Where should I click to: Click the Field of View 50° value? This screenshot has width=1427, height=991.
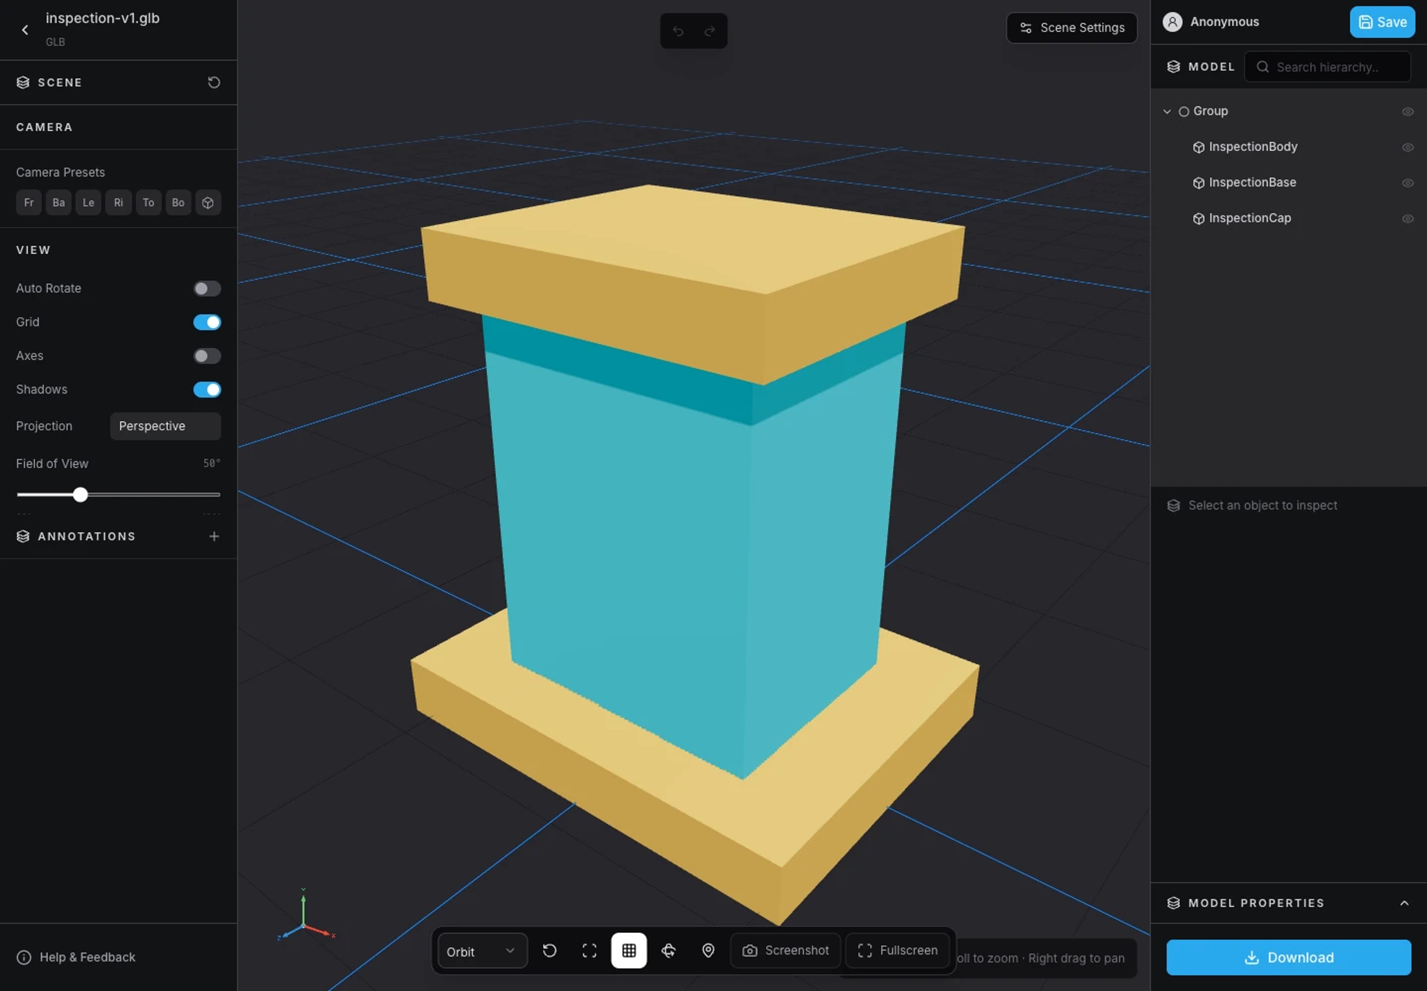coord(212,463)
